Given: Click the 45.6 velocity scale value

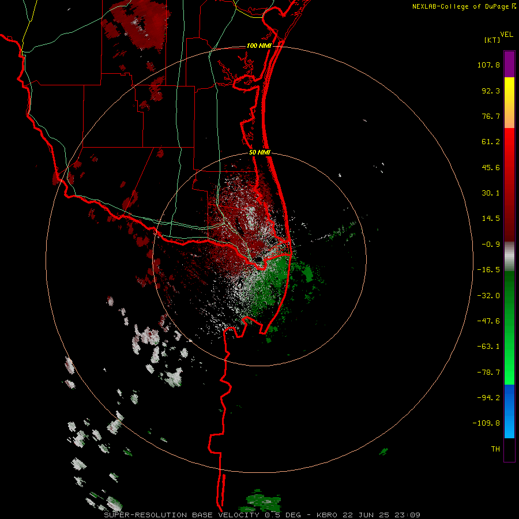Looking at the screenshot, I should [491, 167].
